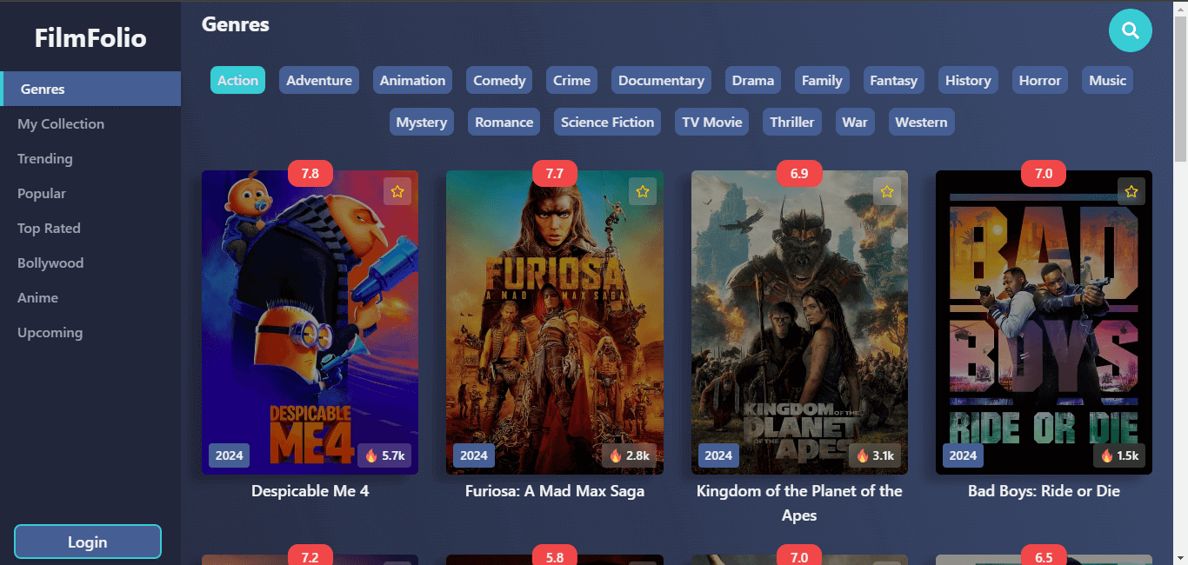The image size is (1188, 565).
Task: Click the 7.7 rating badge
Action: coord(555,173)
